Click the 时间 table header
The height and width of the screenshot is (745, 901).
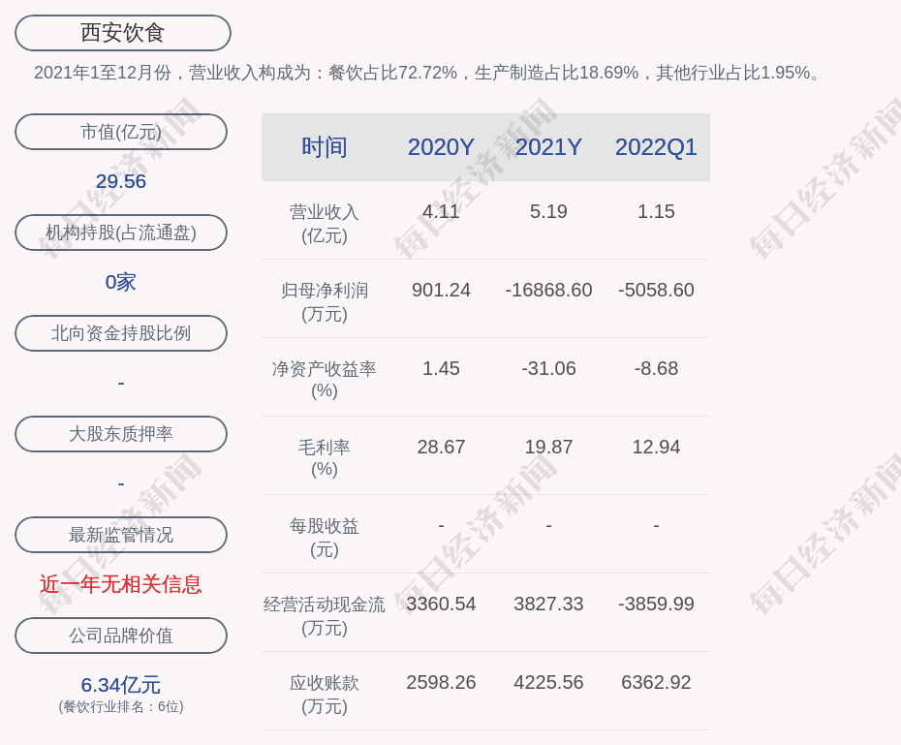tap(325, 147)
